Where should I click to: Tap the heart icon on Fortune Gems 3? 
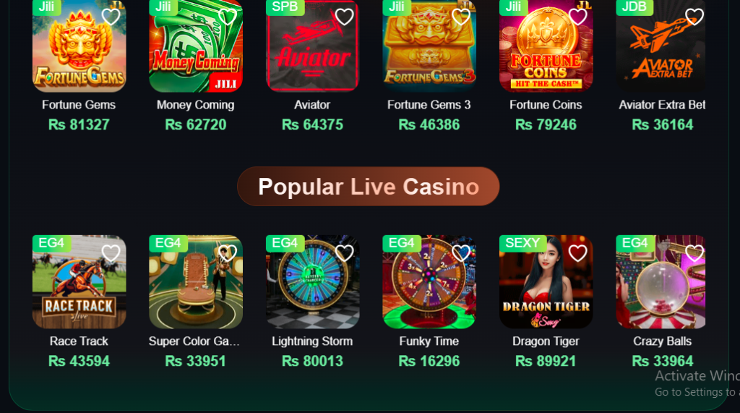click(461, 17)
